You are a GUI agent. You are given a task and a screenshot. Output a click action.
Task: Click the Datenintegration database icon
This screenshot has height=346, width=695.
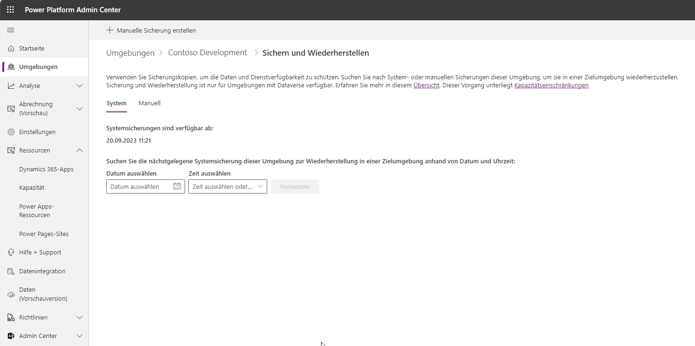(x=11, y=271)
